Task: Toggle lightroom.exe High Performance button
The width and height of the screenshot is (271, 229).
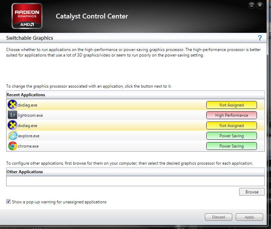Action: point(231,115)
